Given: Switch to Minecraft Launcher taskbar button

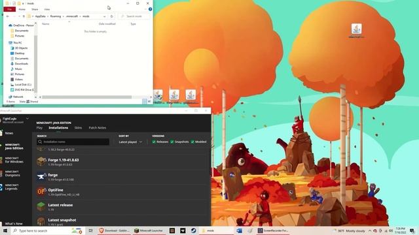Looking at the screenshot, I should [149, 230].
